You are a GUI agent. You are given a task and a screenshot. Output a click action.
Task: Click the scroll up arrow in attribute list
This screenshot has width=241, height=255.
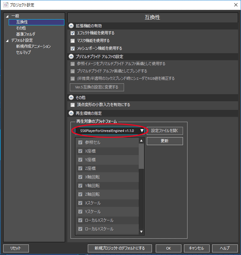pos(141,141)
